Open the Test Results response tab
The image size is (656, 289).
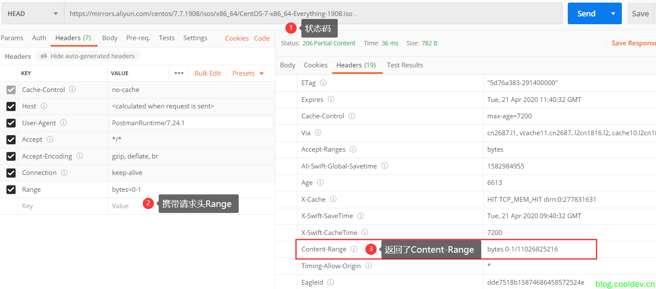pyautogui.click(x=405, y=65)
